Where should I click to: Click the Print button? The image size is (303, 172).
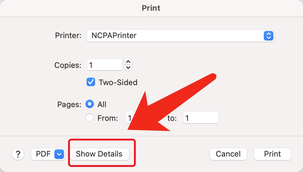[x=272, y=154]
